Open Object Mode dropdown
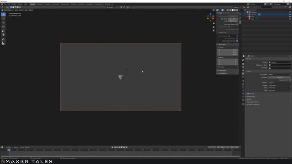Screen dimensions: 292x164 click(7, 10)
